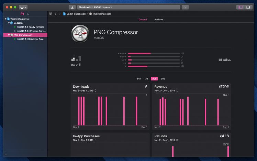
Task: Select the 90d time range
Action: 163,79
